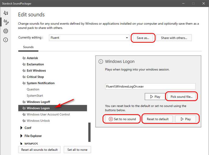Click the sound file path text field
The image size is (209, 155).
point(150,86)
